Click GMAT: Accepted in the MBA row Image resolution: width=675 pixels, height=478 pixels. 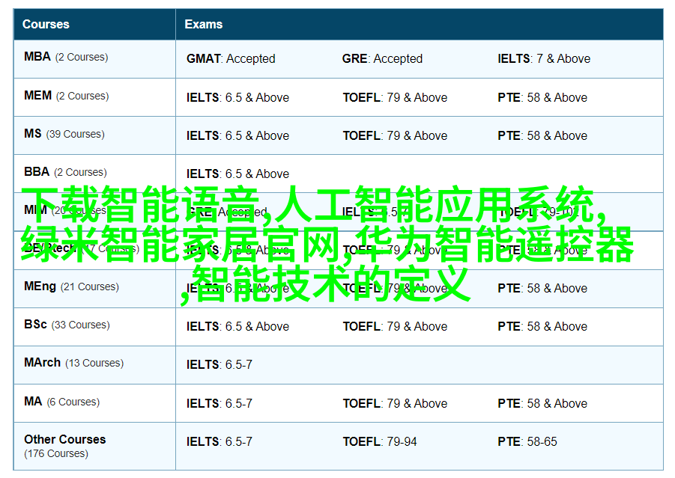coord(231,58)
